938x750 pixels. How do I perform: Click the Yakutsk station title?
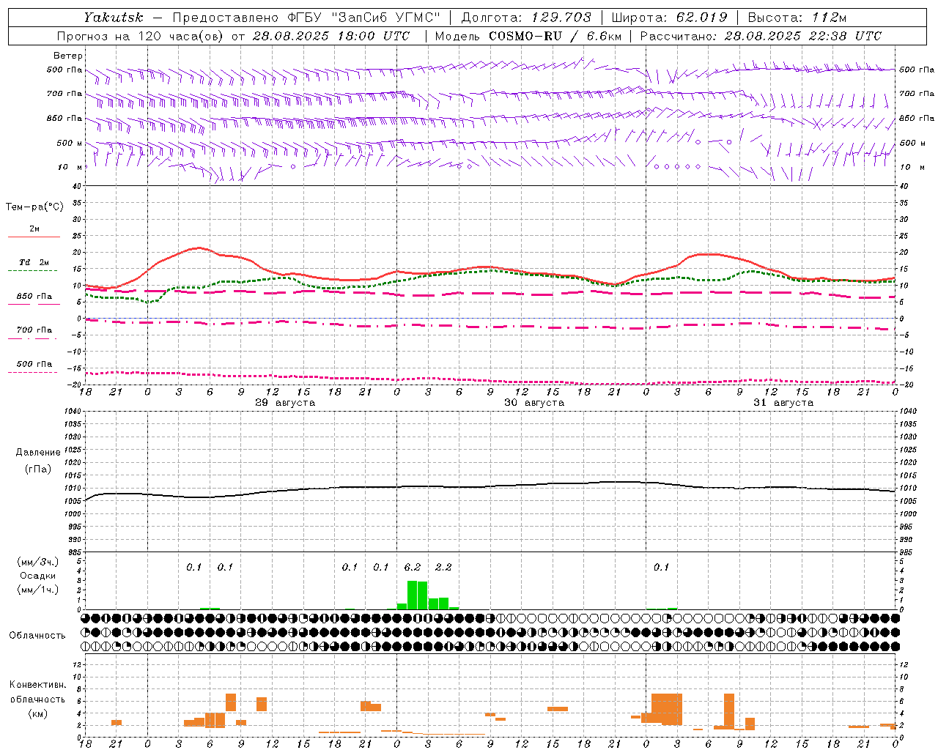(x=113, y=17)
